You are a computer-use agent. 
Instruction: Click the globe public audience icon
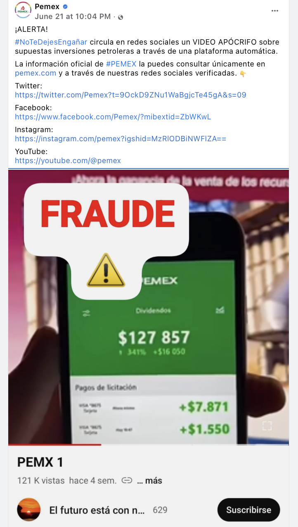(x=121, y=17)
